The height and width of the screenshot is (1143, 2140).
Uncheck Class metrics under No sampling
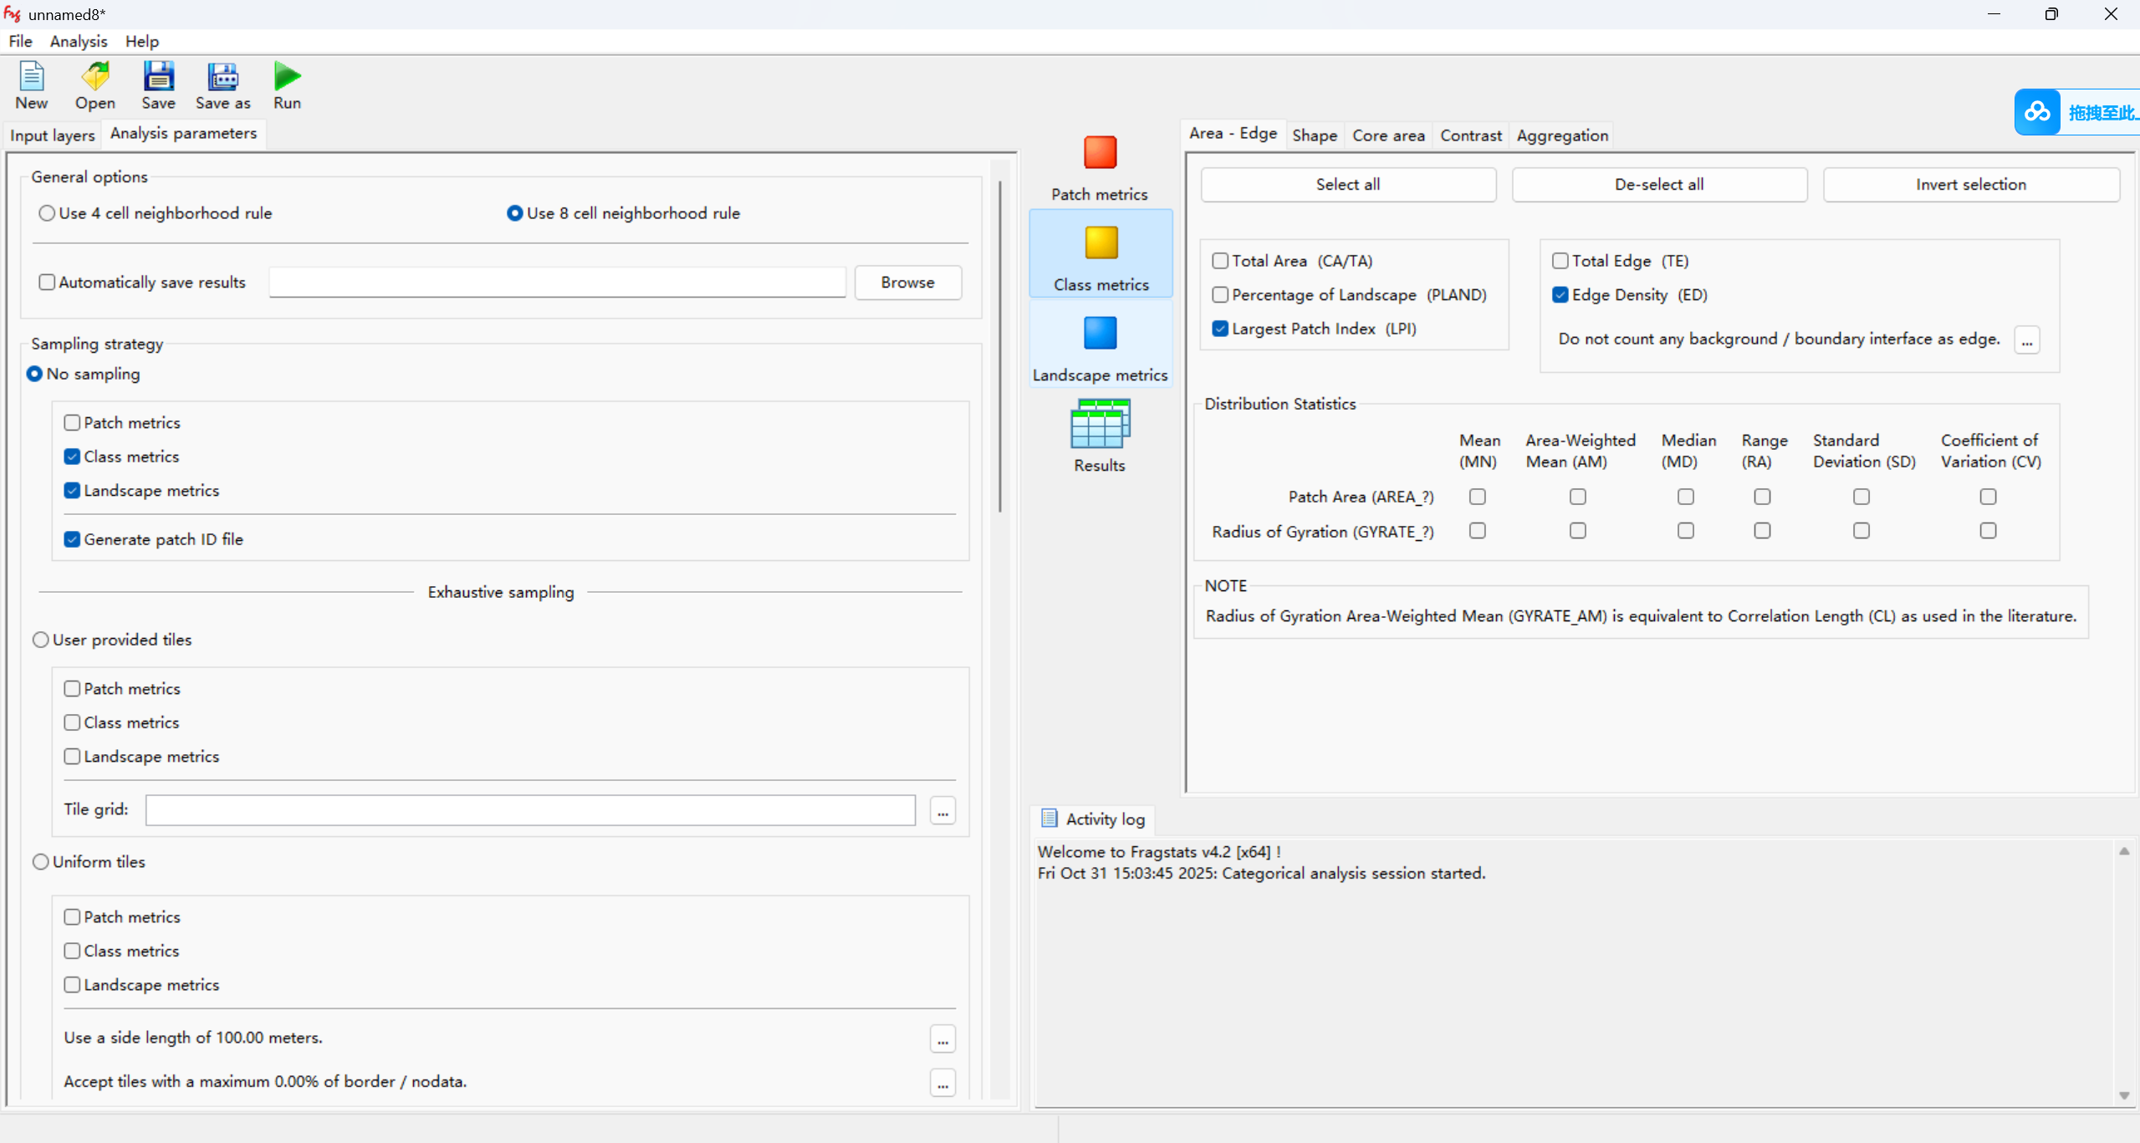72,457
